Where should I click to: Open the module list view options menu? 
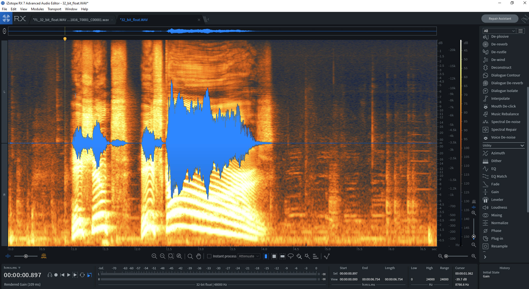[x=521, y=31]
